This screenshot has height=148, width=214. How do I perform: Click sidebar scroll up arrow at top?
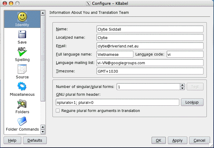43,13
